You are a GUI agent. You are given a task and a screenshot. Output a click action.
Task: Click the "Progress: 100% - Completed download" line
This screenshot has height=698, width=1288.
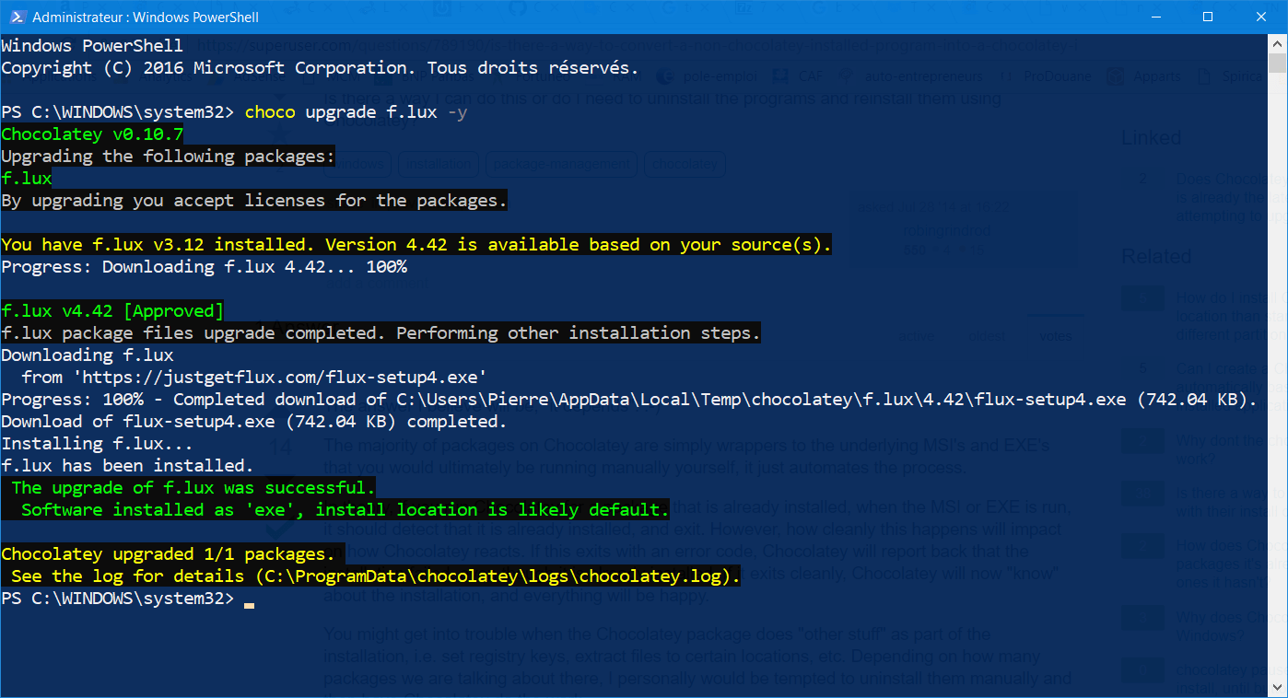[629, 400]
